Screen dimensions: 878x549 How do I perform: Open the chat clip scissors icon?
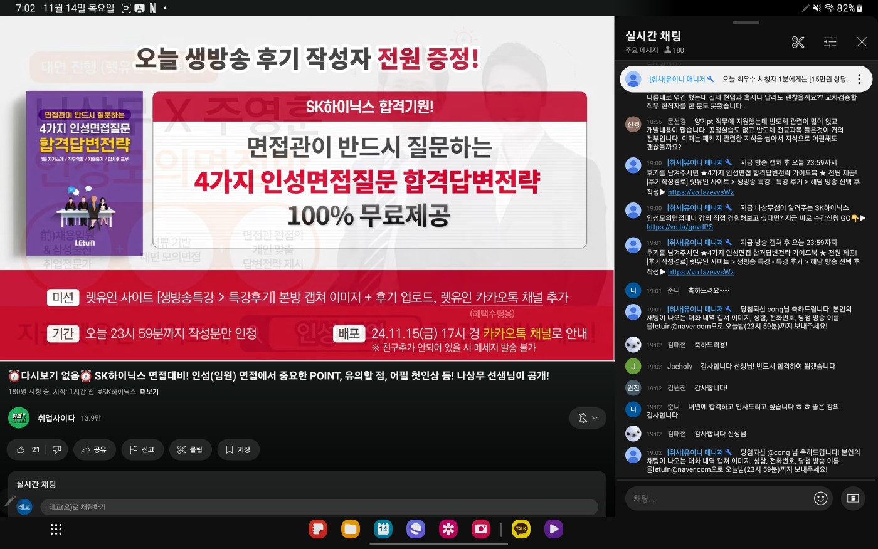coord(798,42)
